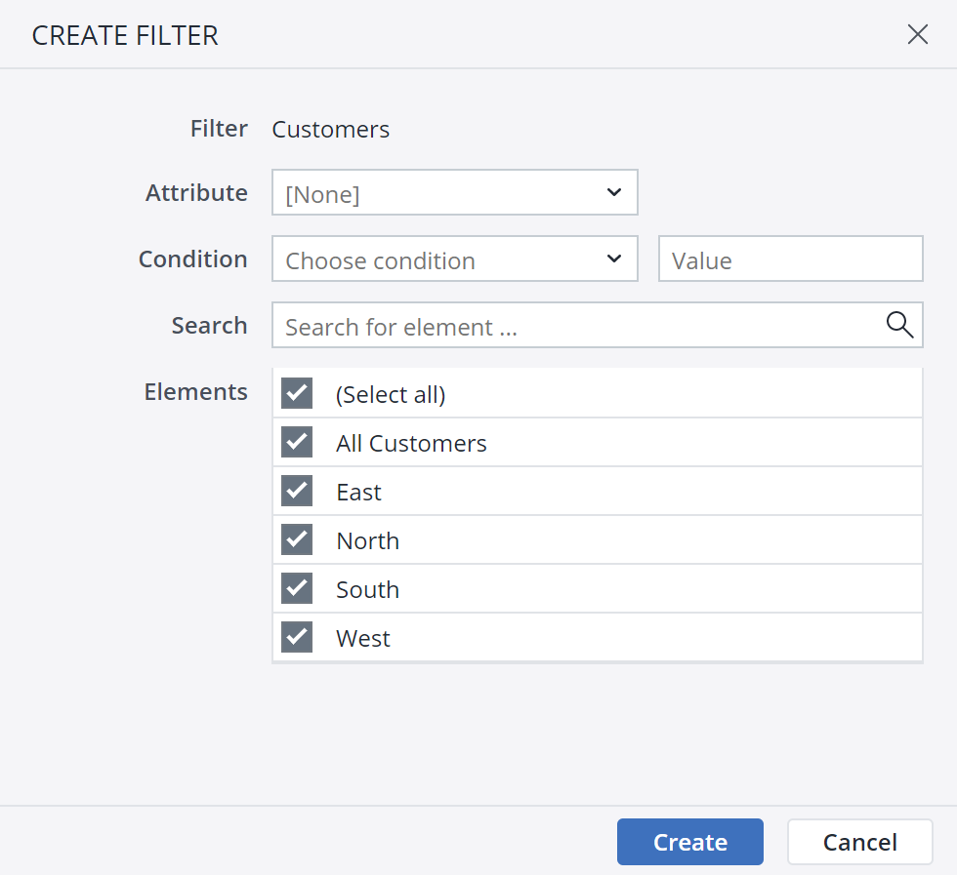957x875 pixels.
Task: Select the East row in Elements list
Action: coord(488,491)
